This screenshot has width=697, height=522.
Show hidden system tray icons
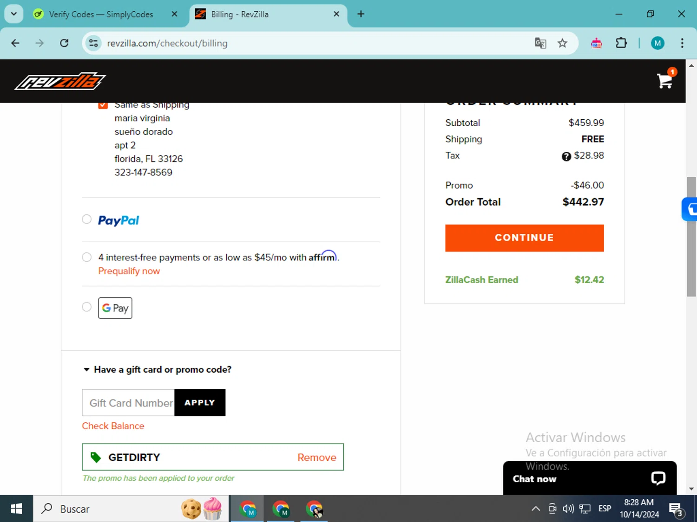click(536, 509)
